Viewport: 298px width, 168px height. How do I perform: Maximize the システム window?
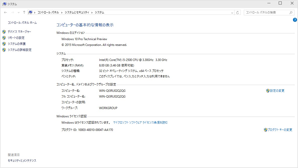click(280, 3)
